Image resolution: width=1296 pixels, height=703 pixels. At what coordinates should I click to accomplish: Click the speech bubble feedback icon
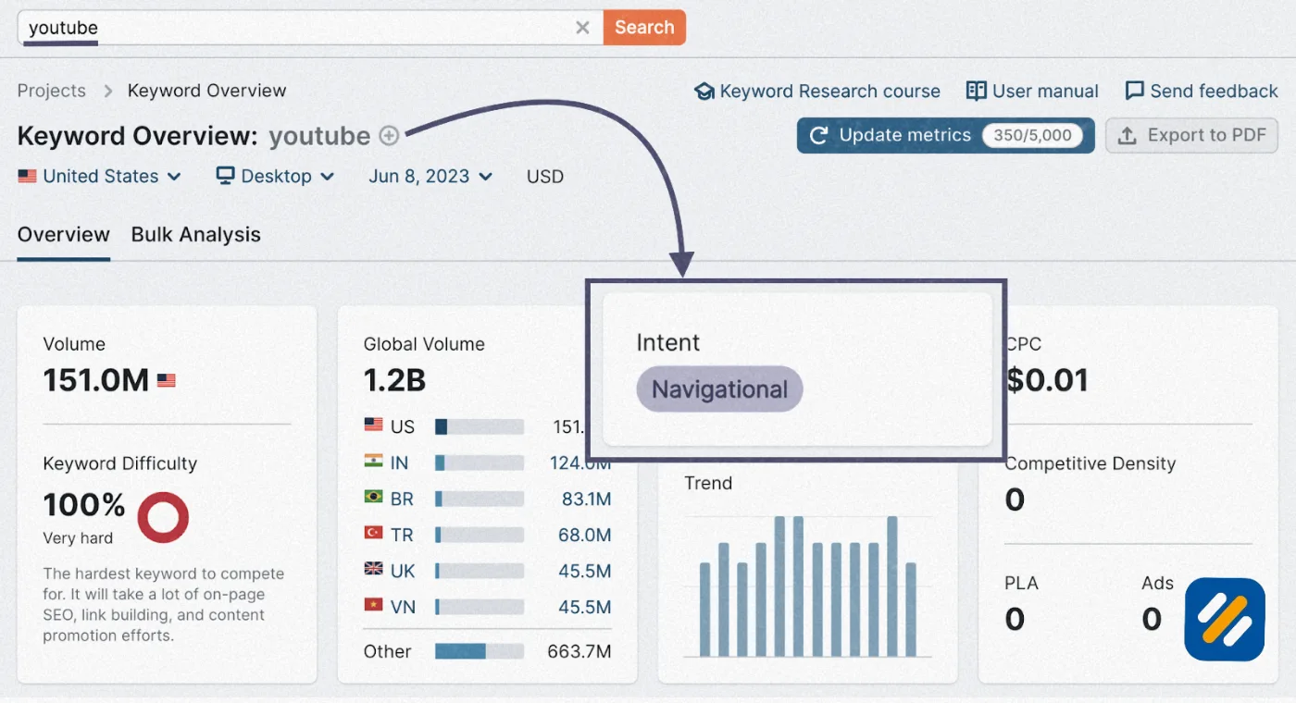tap(1134, 91)
